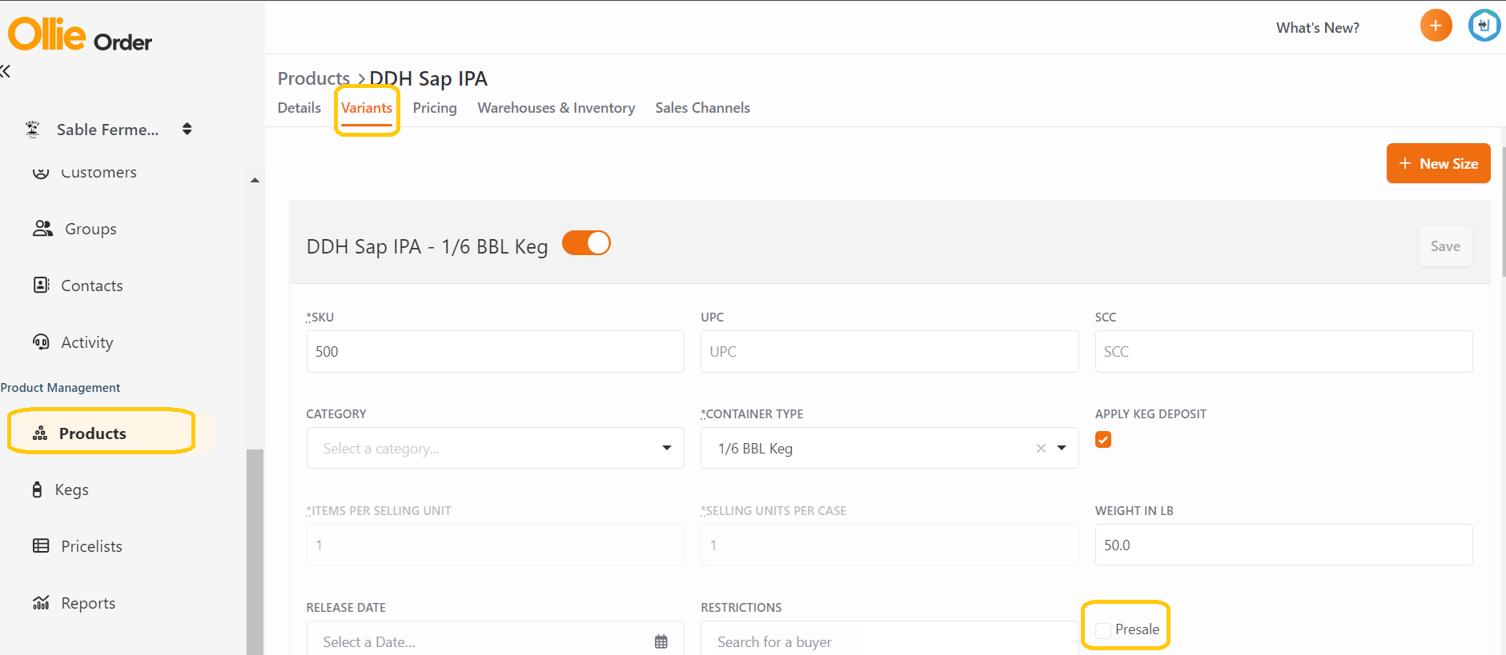
Task: Click the sidebar scroll-up arrow
Action: pyautogui.click(x=255, y=181)
